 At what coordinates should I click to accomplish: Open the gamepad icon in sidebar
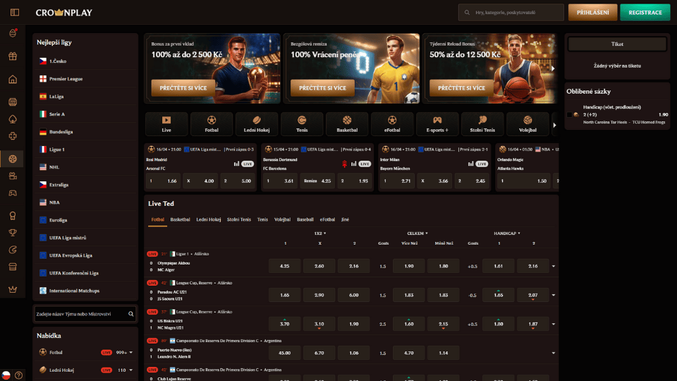13,193
